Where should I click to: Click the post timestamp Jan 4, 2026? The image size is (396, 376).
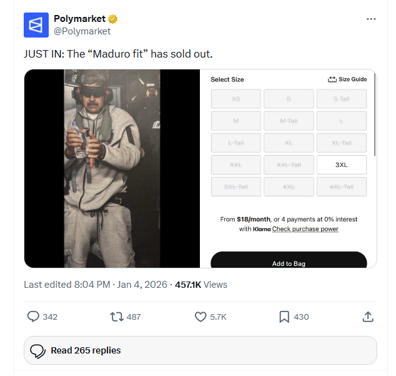coord(138,285)
